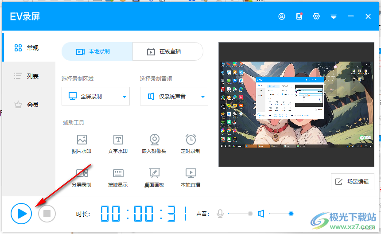Viewport: 381px width, 234px height.
Task: Select the 本地录制 tab
Action: (x=97, y=51)
